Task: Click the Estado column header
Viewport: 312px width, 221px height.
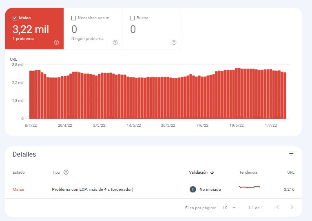Action: [18, 172]
